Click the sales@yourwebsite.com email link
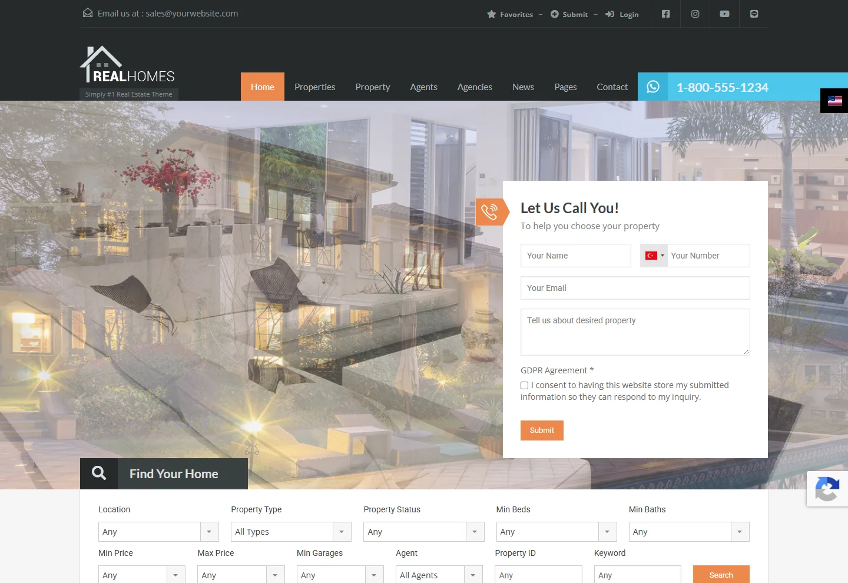This screenshot has width=848, height=583. [192, 13]
